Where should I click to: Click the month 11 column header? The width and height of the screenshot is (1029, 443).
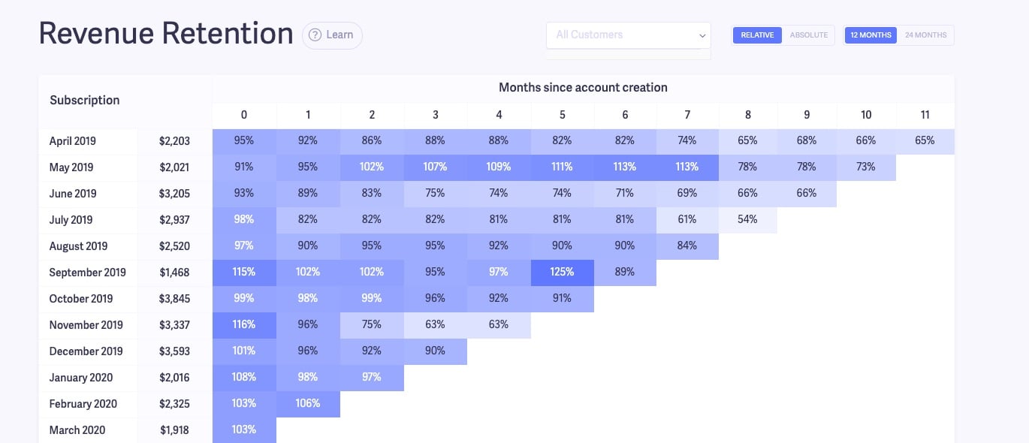tap(925, 115)
